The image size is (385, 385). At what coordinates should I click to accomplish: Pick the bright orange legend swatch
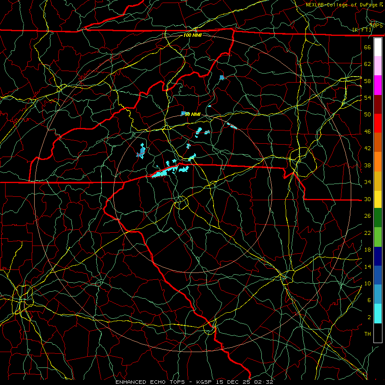point(378,162)
